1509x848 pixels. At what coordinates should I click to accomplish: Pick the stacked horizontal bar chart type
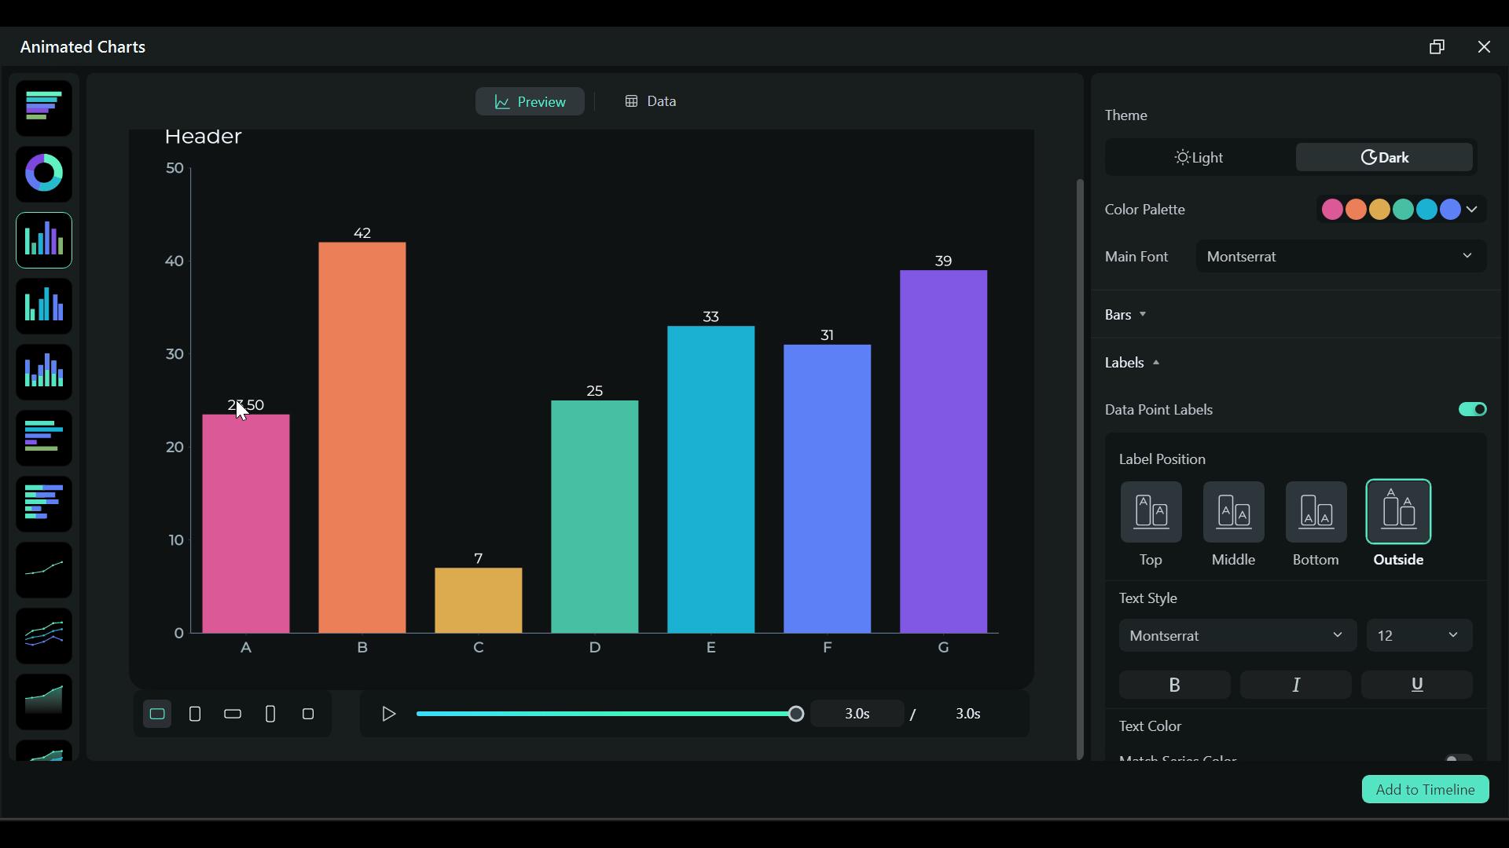[44, 504]
